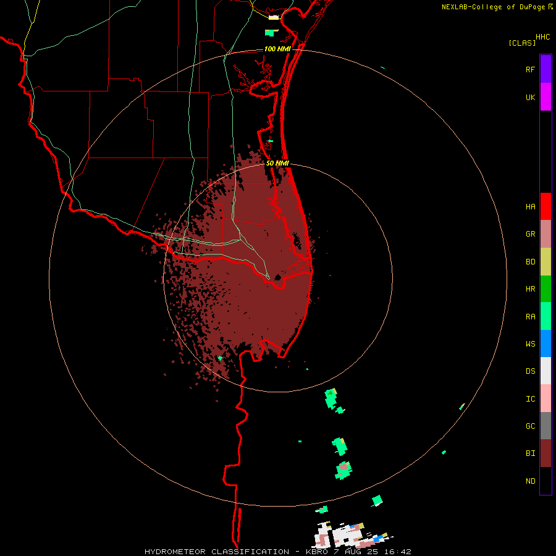
Task: Click the HYDROMETEOR CLASSIFICATION footer title
Action: point(217,552)
